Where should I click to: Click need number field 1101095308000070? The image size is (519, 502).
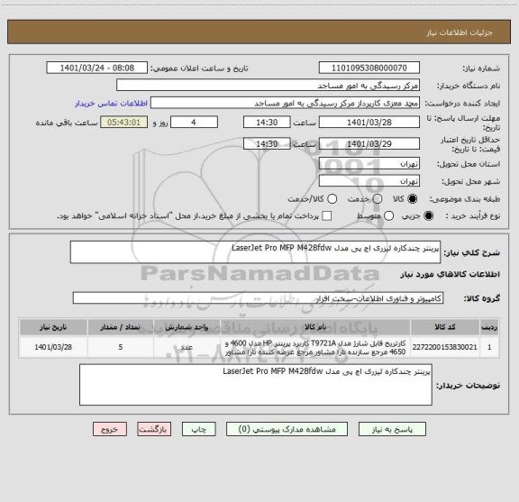coord(369,68)
